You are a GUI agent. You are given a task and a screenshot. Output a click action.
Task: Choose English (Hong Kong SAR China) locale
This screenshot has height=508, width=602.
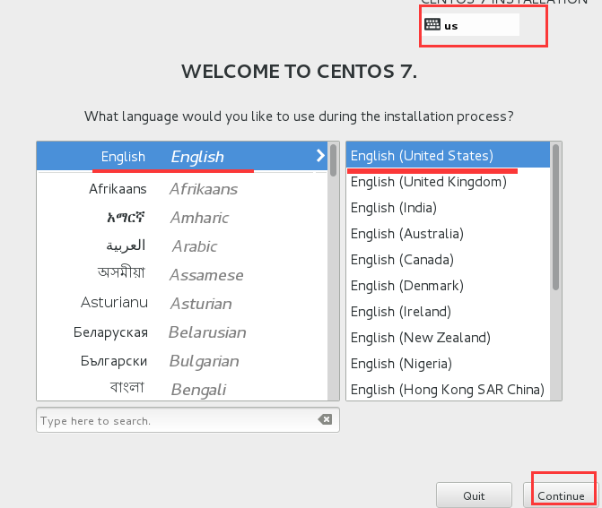point(448,389)
